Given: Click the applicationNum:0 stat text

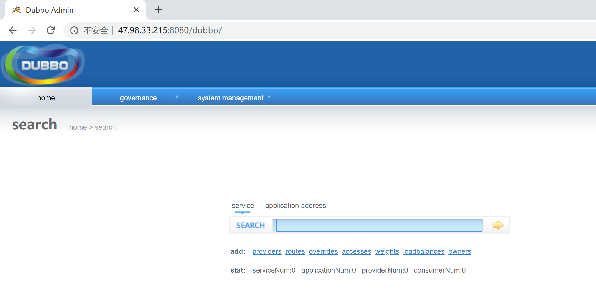Looking at the screenshot, I should pos(329,270).
